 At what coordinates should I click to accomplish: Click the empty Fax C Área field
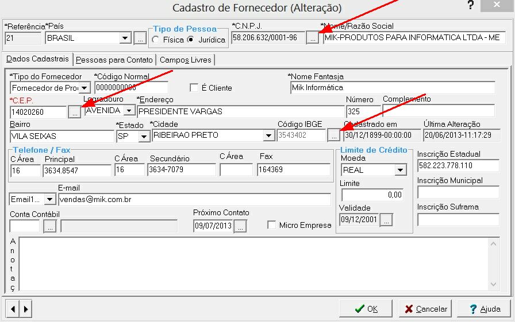coord(236,169)
